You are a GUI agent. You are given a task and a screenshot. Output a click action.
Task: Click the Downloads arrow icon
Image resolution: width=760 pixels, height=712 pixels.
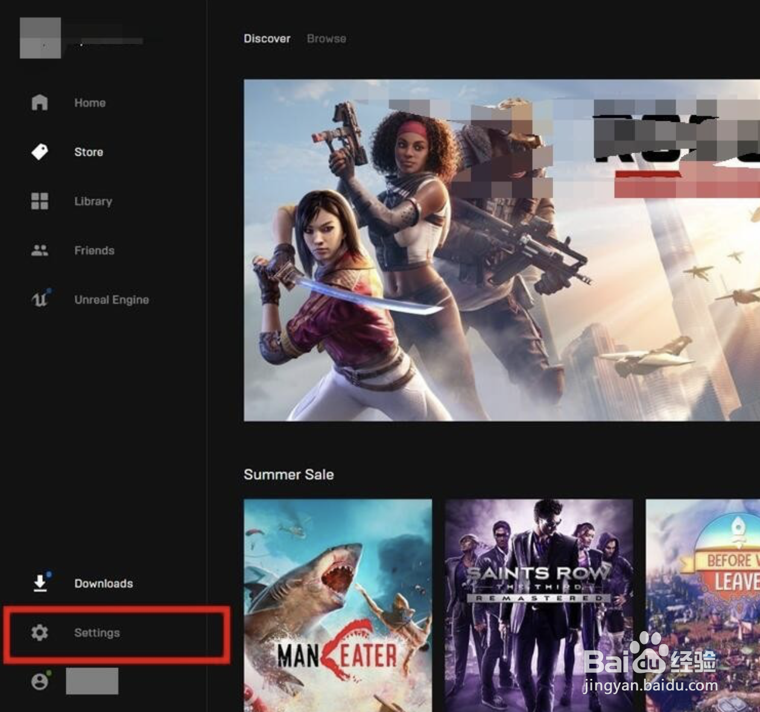coord(40,582)
